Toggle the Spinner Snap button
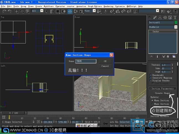 point(129,11)
